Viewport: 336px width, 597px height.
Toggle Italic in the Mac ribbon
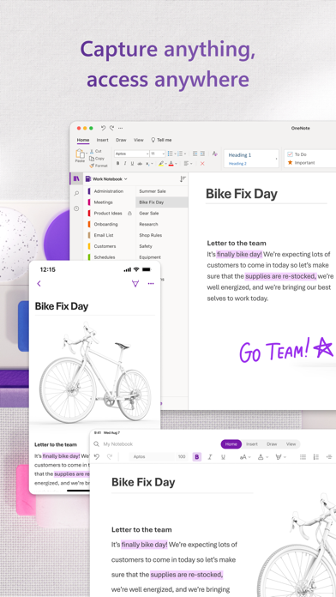(125, 163)
